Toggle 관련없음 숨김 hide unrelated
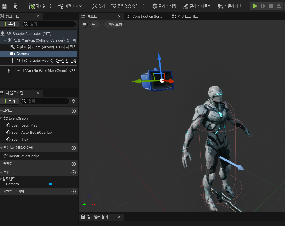285x226 pixels. coord(125,6)
